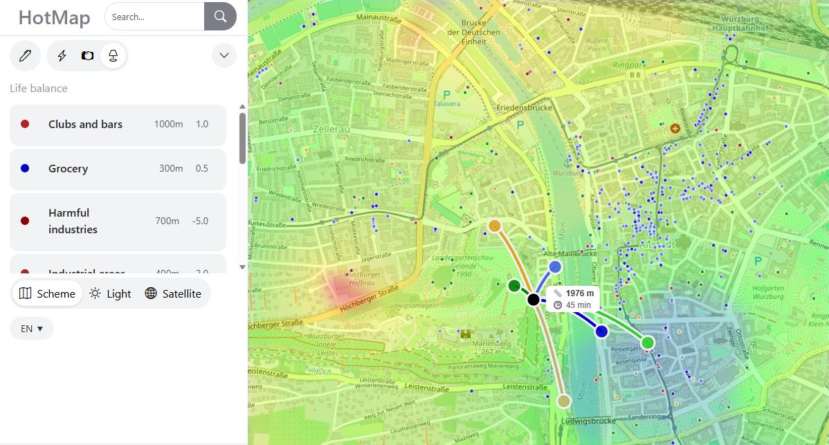Viewport: 829px width, 445px height.
Task: Open the HotMap home logo
Action: pyautogui.click(x=55, y=17)
